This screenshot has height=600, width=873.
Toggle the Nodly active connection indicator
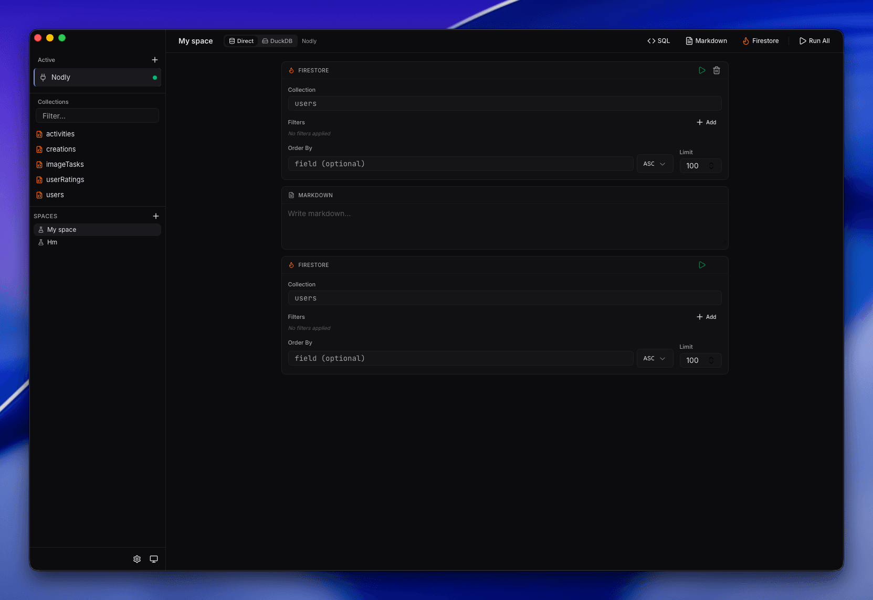(155, 77)
